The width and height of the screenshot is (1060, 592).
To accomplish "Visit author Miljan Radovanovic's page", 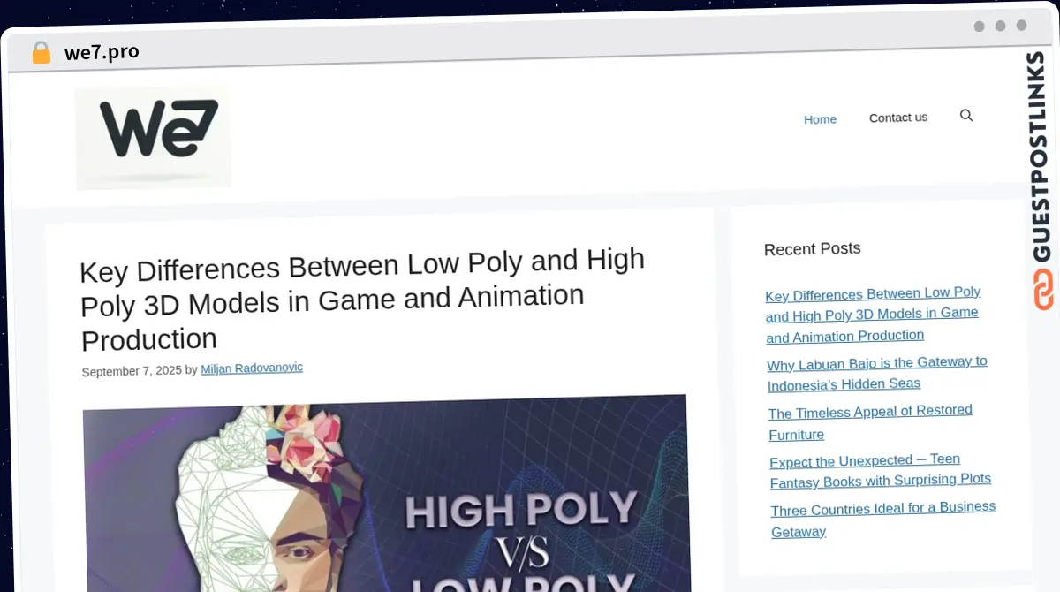I will coord(252,368).
